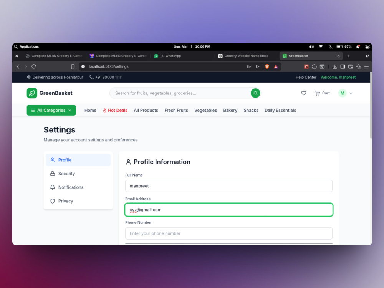Open the Brave wallet icon
This screenshot has height=288, width=384.
(351, 66)
